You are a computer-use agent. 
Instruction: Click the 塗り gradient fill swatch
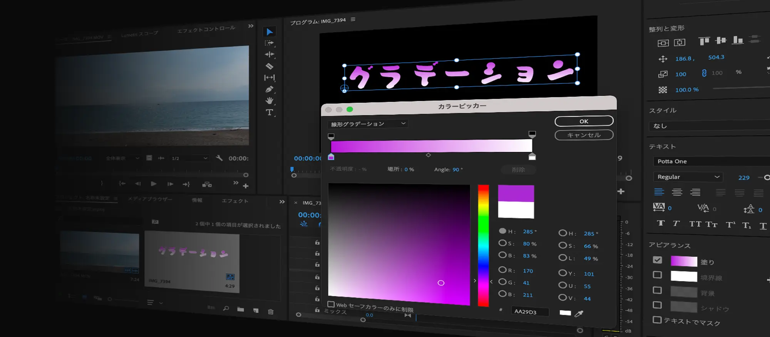[x=684, y=261]
